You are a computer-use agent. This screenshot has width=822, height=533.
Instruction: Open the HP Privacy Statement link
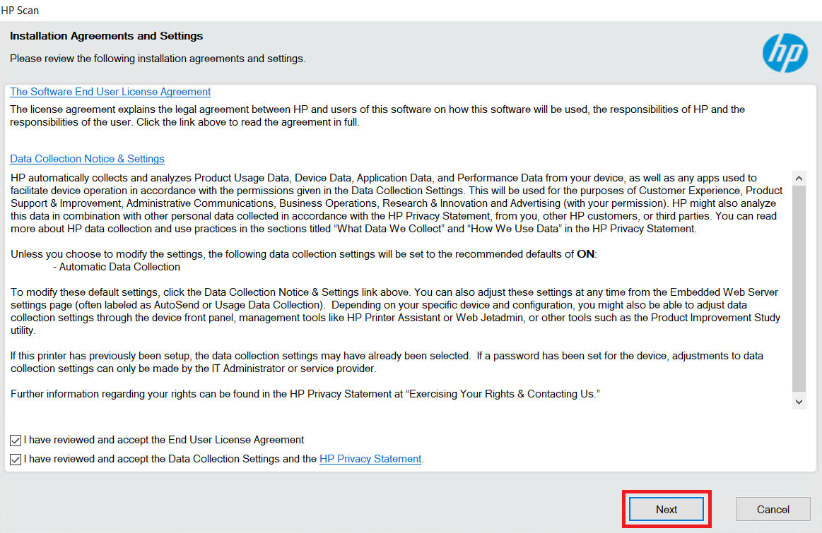[x=370, y=459]
